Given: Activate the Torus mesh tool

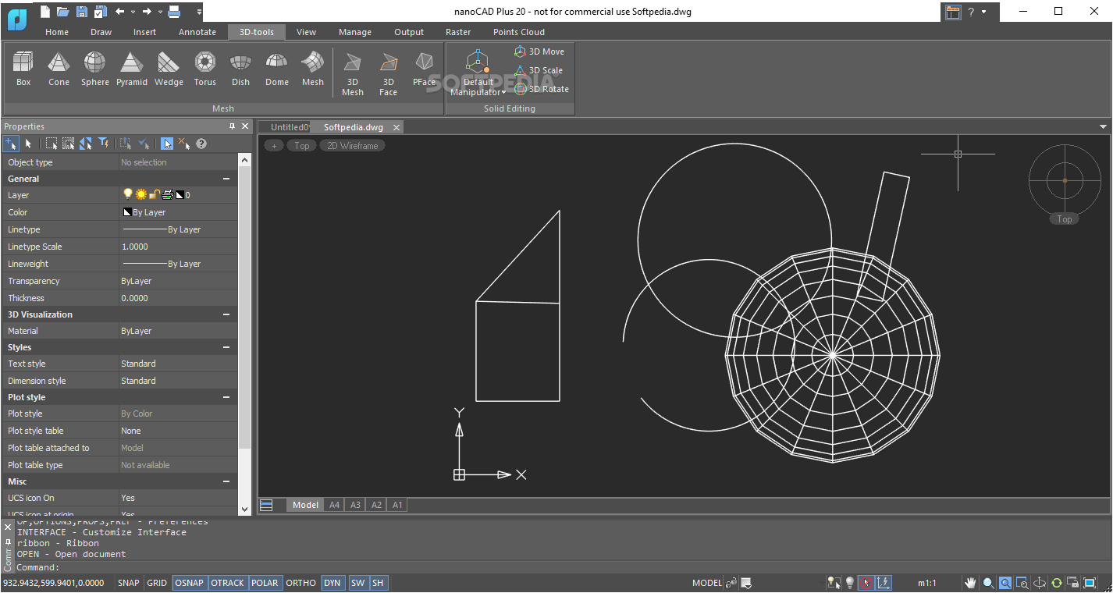Looking at the screenshot, I should click(x=205, y=69).
